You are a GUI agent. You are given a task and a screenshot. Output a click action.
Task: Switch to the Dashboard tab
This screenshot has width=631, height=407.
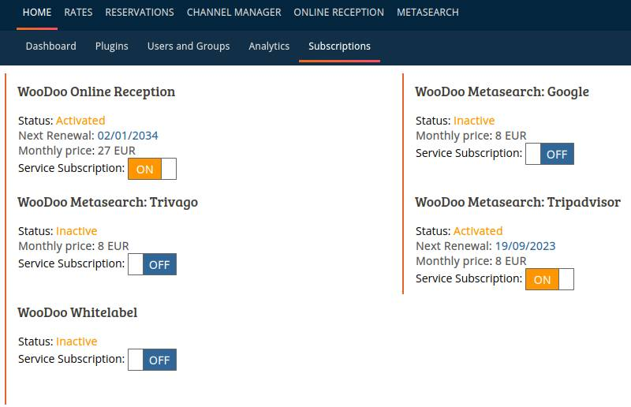tap(51, 47)
